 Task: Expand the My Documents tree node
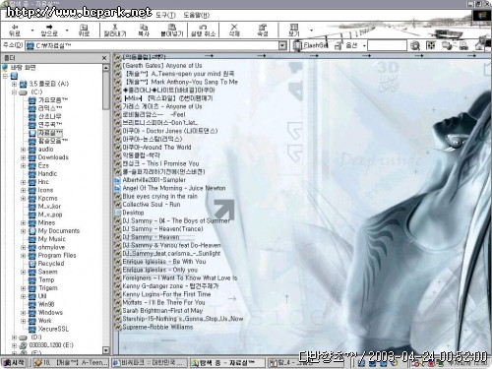point(24,231)
